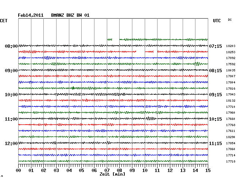Click the CET time label "08:00"
The image size is (237, 180).
tap(11, 46)
